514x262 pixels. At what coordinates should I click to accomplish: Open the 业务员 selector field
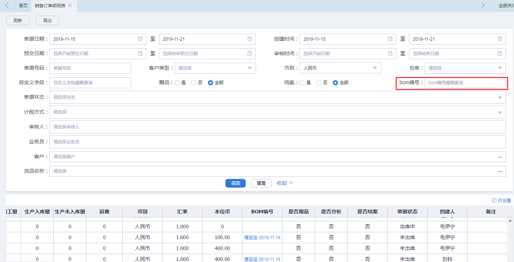coord(278,142)
